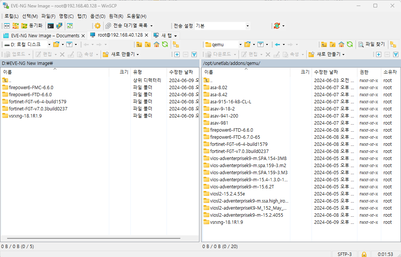Screen dimensions: 401x257
Task: Click the 동기화 synchronize button
Action: (x=32, y=26)
